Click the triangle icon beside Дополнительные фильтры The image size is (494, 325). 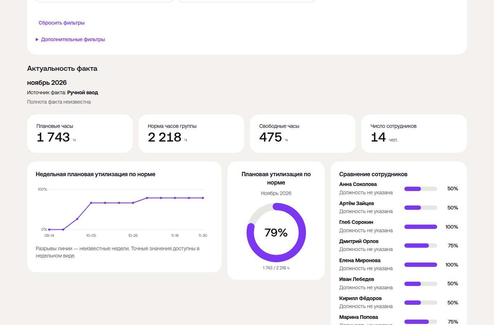37,39
